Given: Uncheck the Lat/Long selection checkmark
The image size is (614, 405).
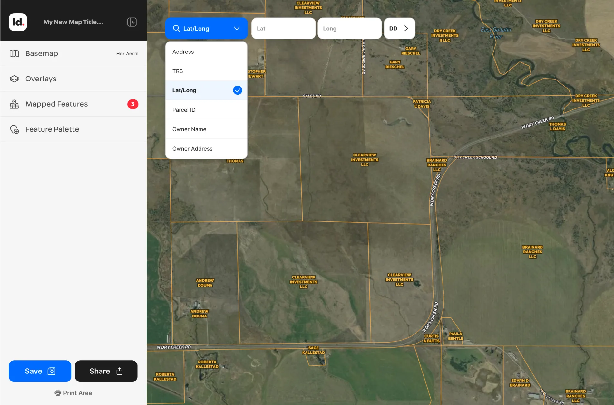Looking at the screenshot, I should [x=237, y=90].
